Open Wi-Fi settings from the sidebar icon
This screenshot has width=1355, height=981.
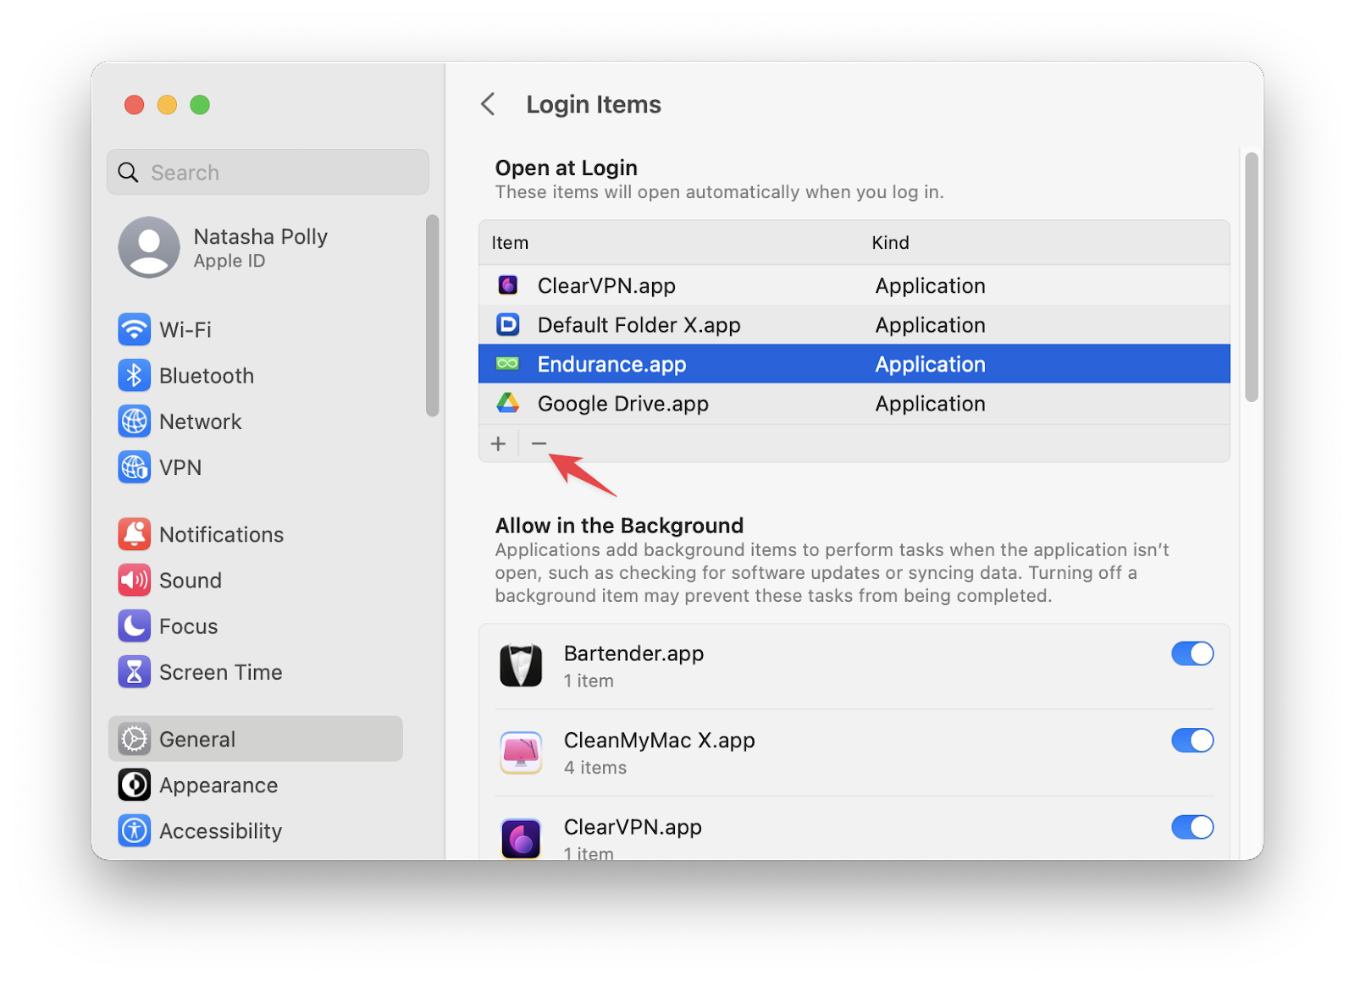coord(134,330)
